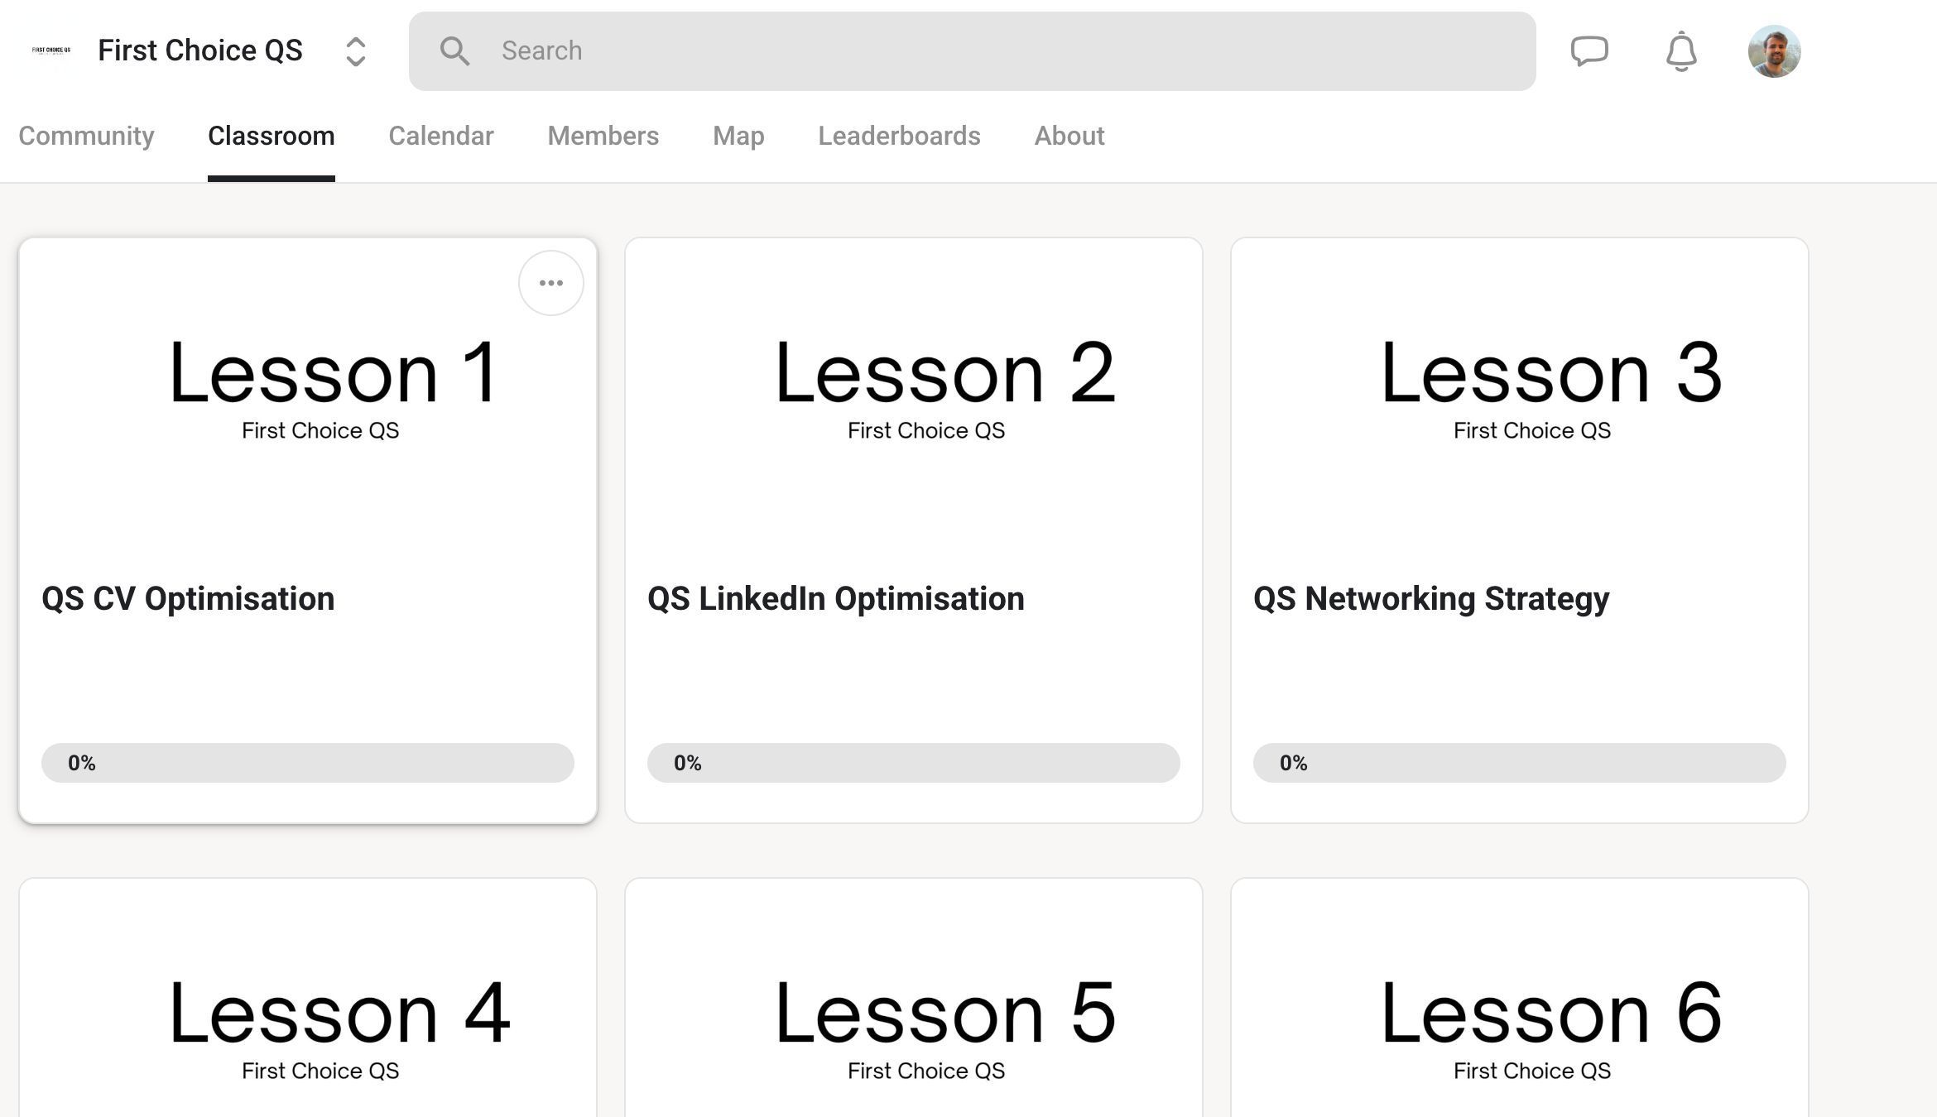Click into the Search field
This screenshot has width=1937, height=1117.
(972, 51)
